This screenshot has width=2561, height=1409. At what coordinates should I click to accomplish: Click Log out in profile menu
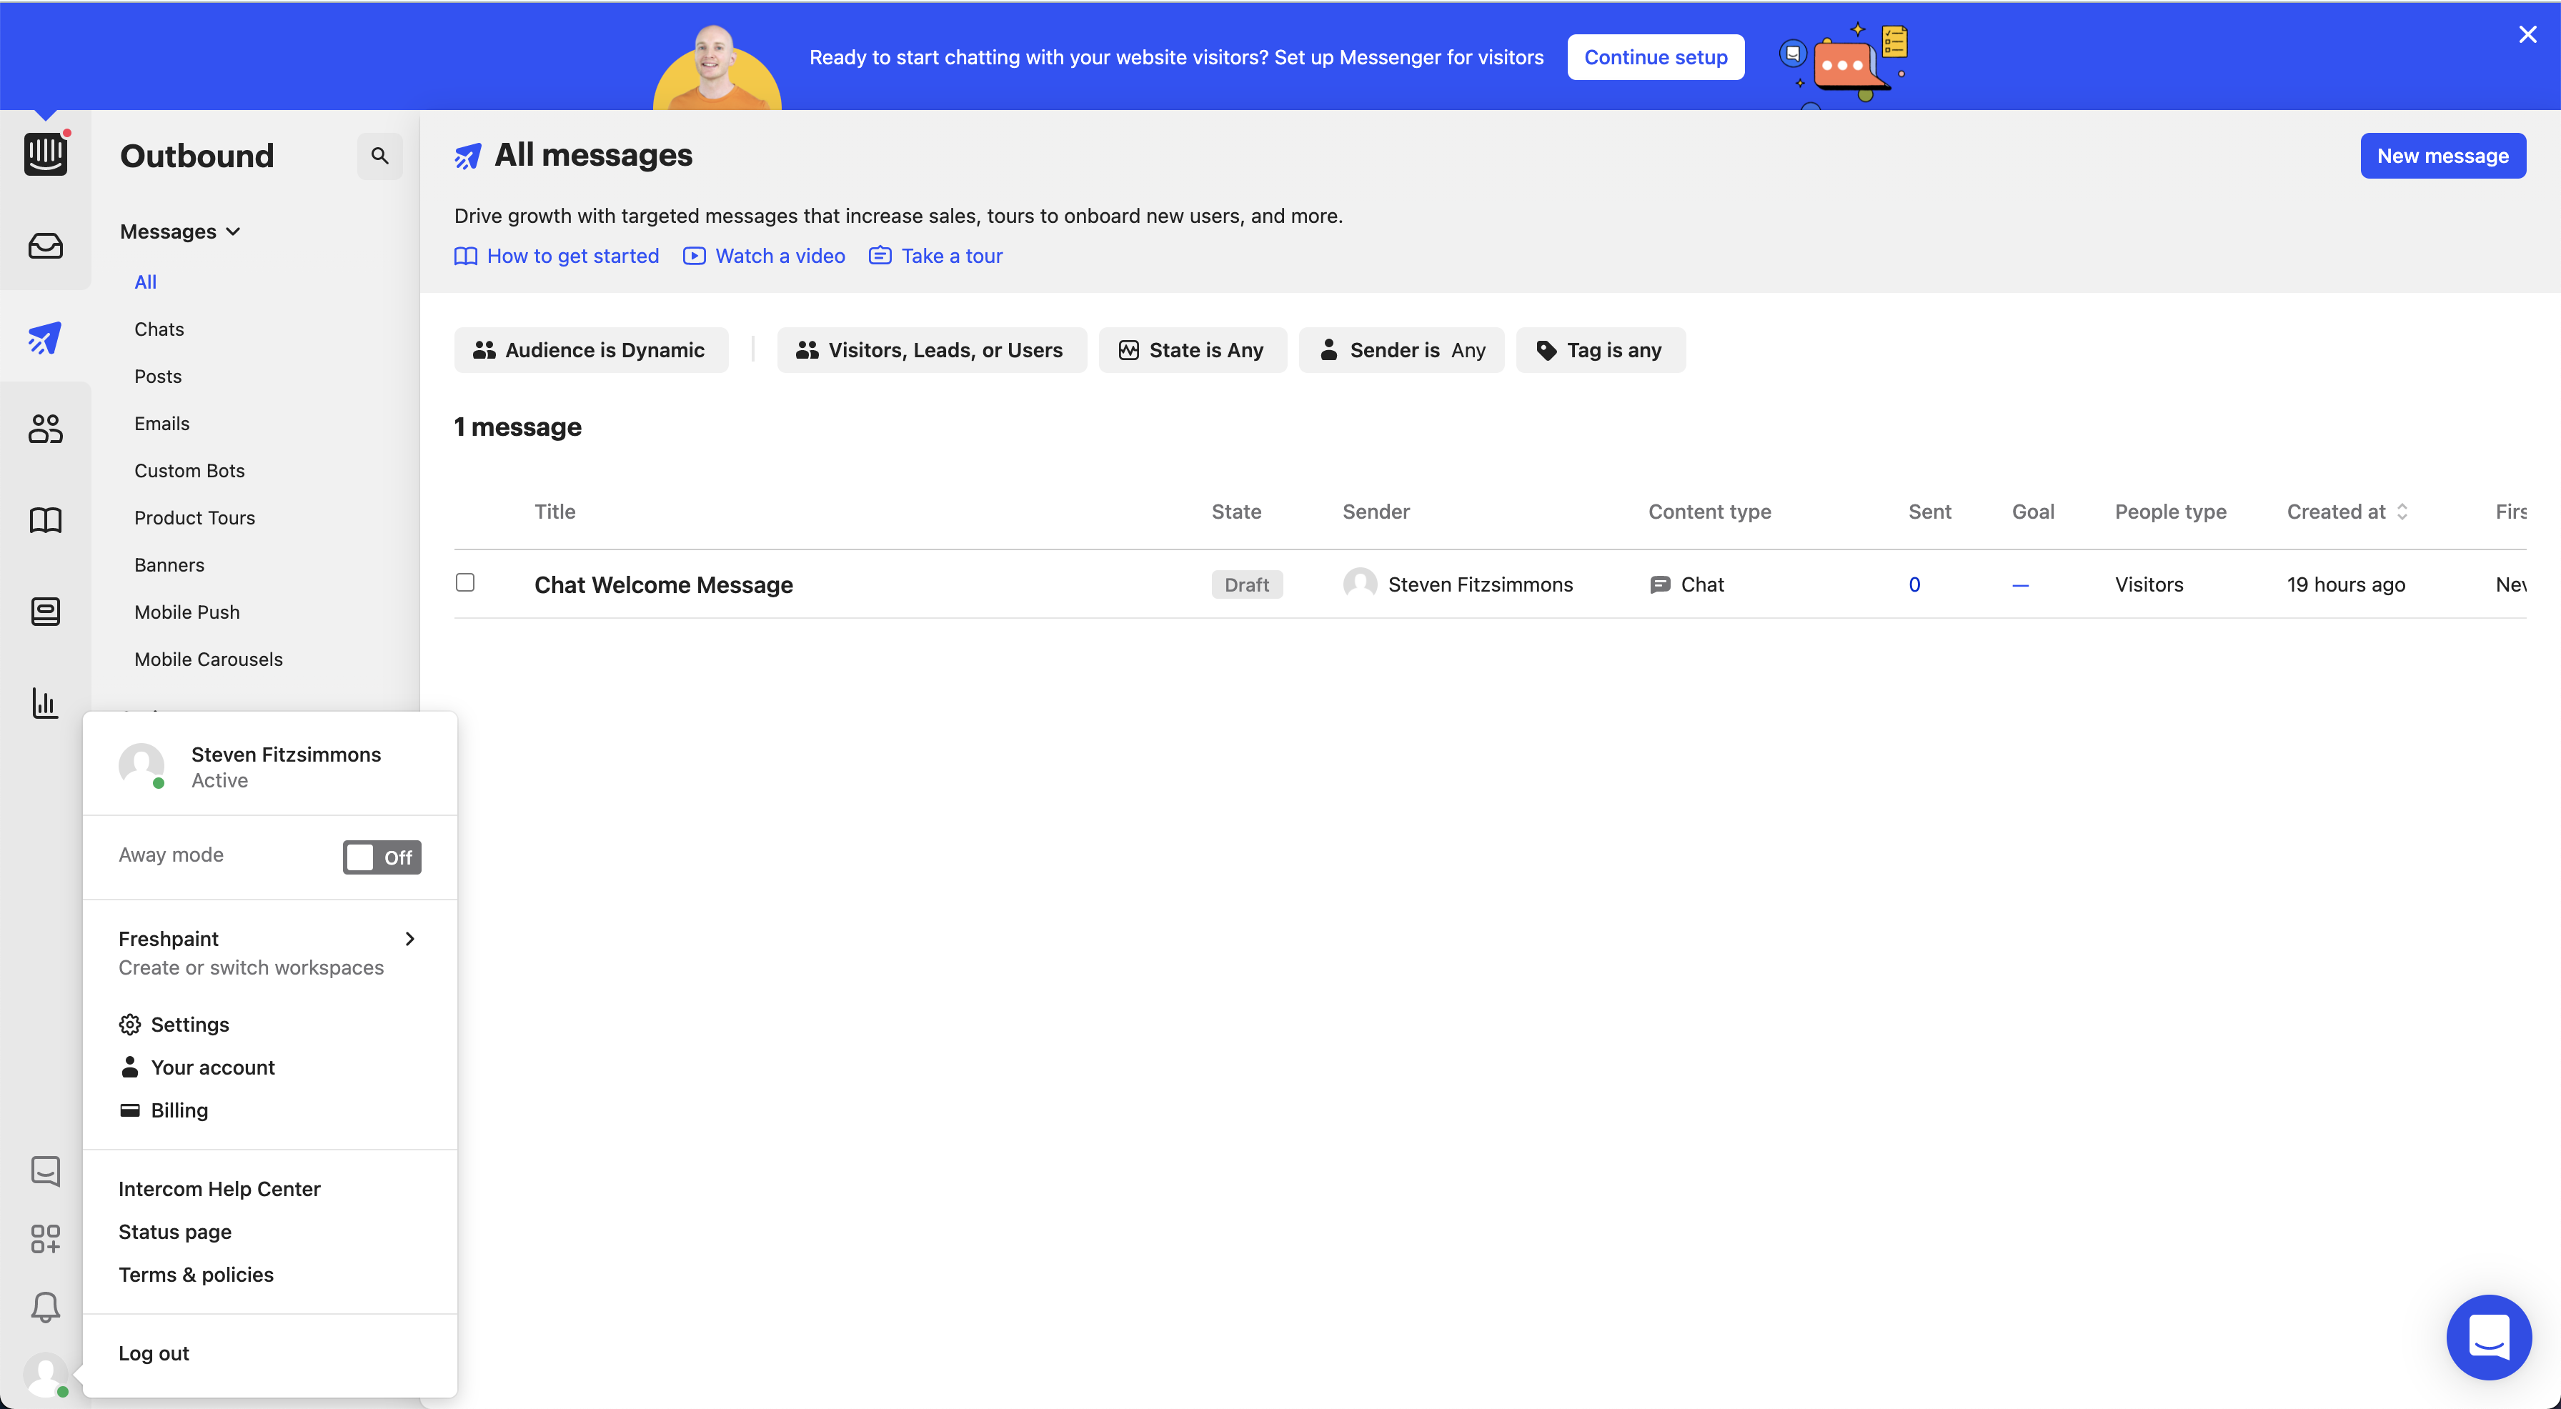[x=154, y=1353]
